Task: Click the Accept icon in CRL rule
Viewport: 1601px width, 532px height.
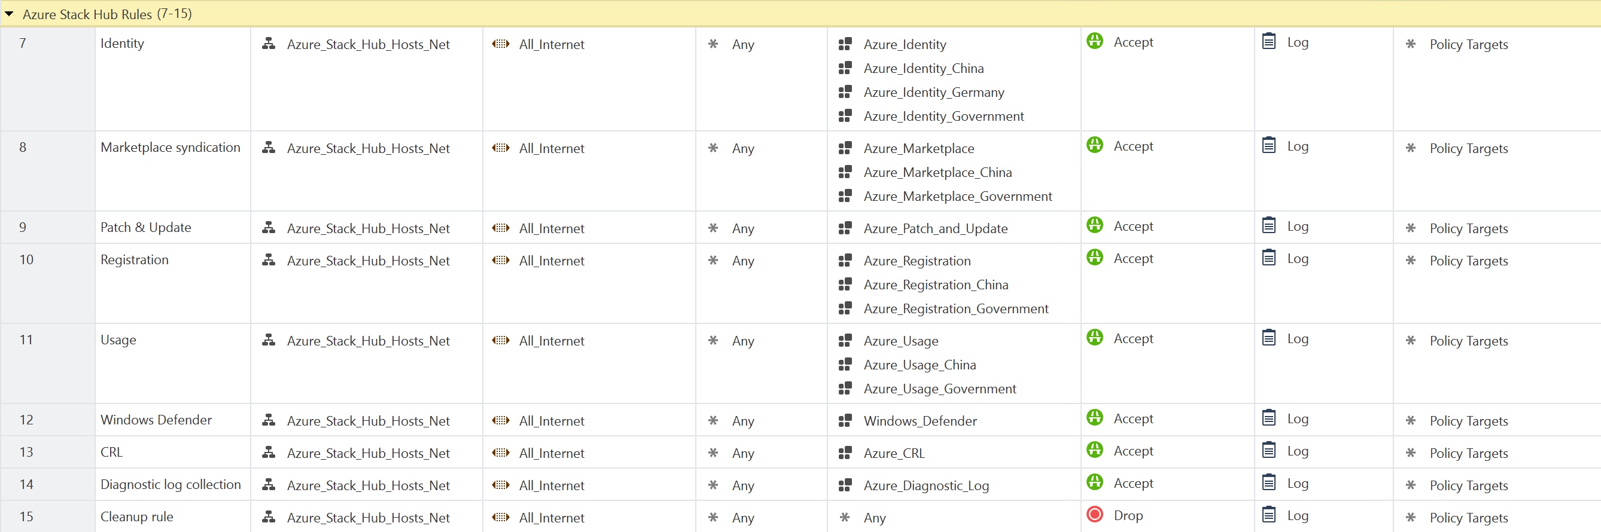Action: [x=1094, y=451]
